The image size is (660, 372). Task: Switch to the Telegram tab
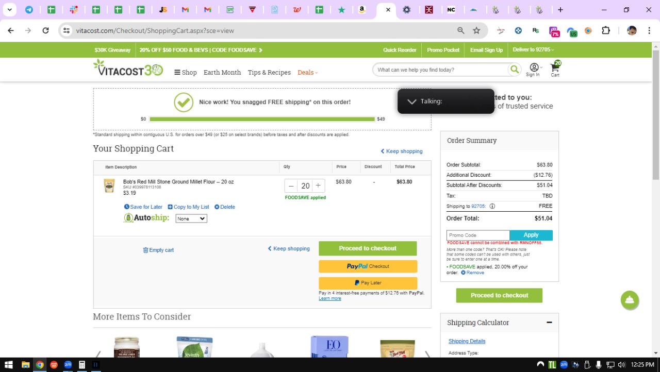29,10
